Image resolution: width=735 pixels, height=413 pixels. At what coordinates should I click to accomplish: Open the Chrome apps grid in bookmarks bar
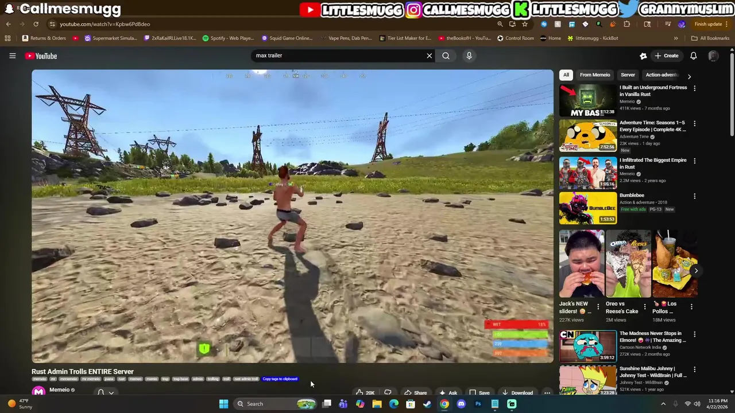click(7, 38)
